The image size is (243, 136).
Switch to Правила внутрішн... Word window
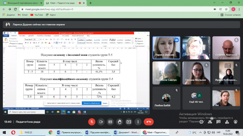(70, 132)
